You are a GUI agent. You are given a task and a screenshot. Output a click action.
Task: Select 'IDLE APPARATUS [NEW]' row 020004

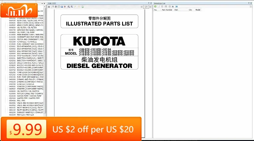(x=26, y=54)
